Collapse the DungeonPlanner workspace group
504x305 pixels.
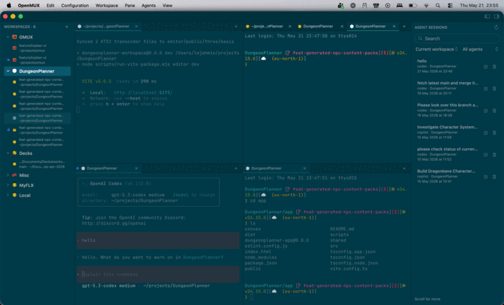[8, 71]
